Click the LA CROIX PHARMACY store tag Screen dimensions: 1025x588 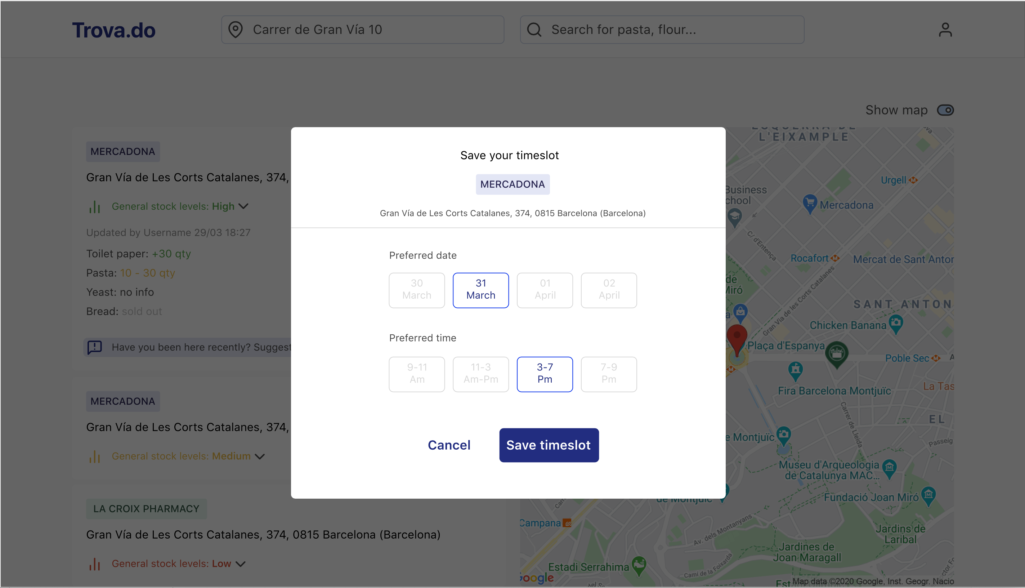click(x=146, y=508)
